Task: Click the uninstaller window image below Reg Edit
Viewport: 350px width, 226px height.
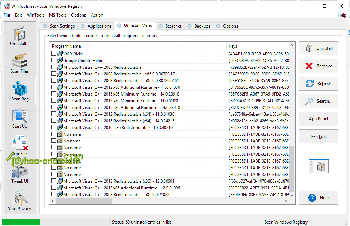Action: (x=319, y=166)
